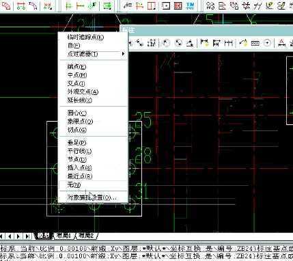Choose 平行线(L) snap option
Viewport: 293px width, 261px height.
[x=93, y=151]
